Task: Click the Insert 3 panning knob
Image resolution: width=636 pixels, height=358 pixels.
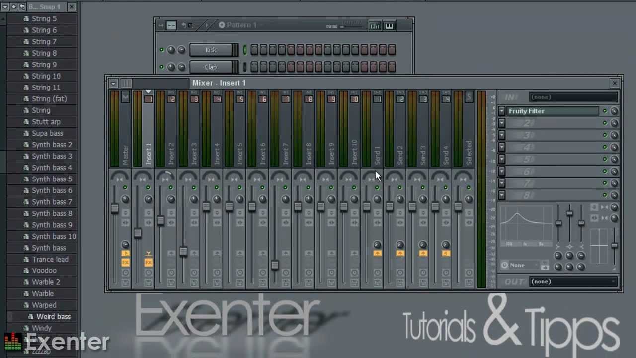Action: (x=194, y=199)
